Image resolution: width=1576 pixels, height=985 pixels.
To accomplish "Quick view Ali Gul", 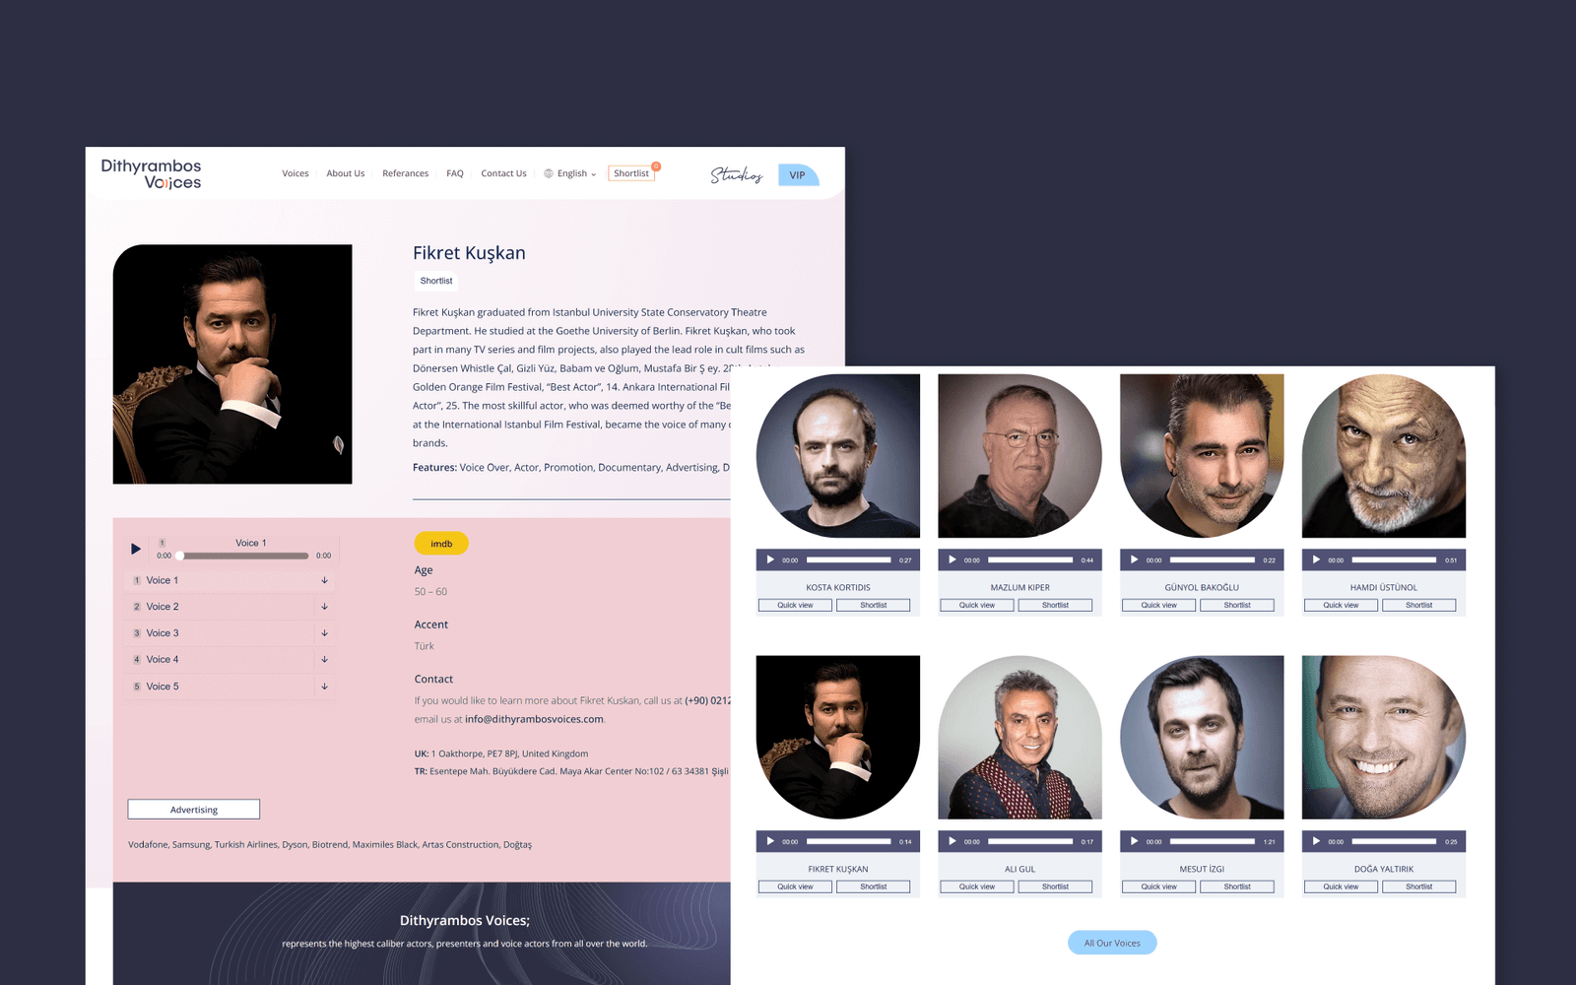I will point(977,886).
